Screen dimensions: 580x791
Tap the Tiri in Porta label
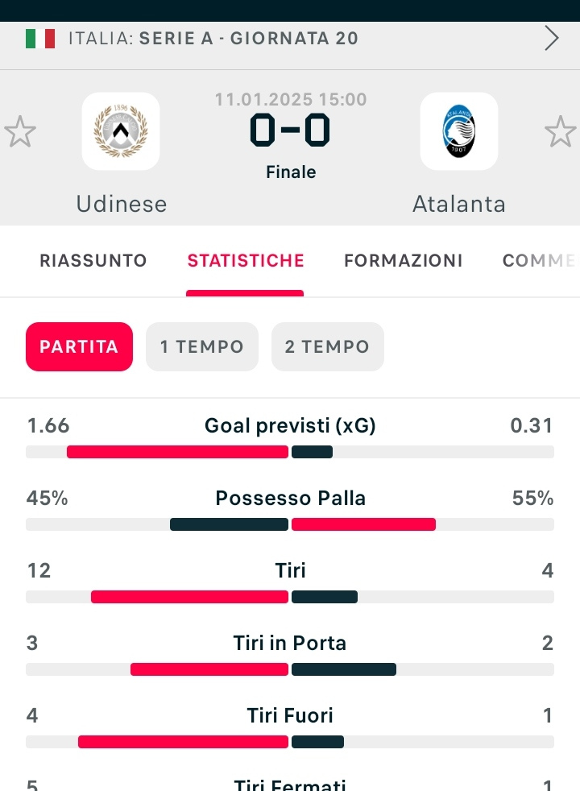[x=290, y=643]
